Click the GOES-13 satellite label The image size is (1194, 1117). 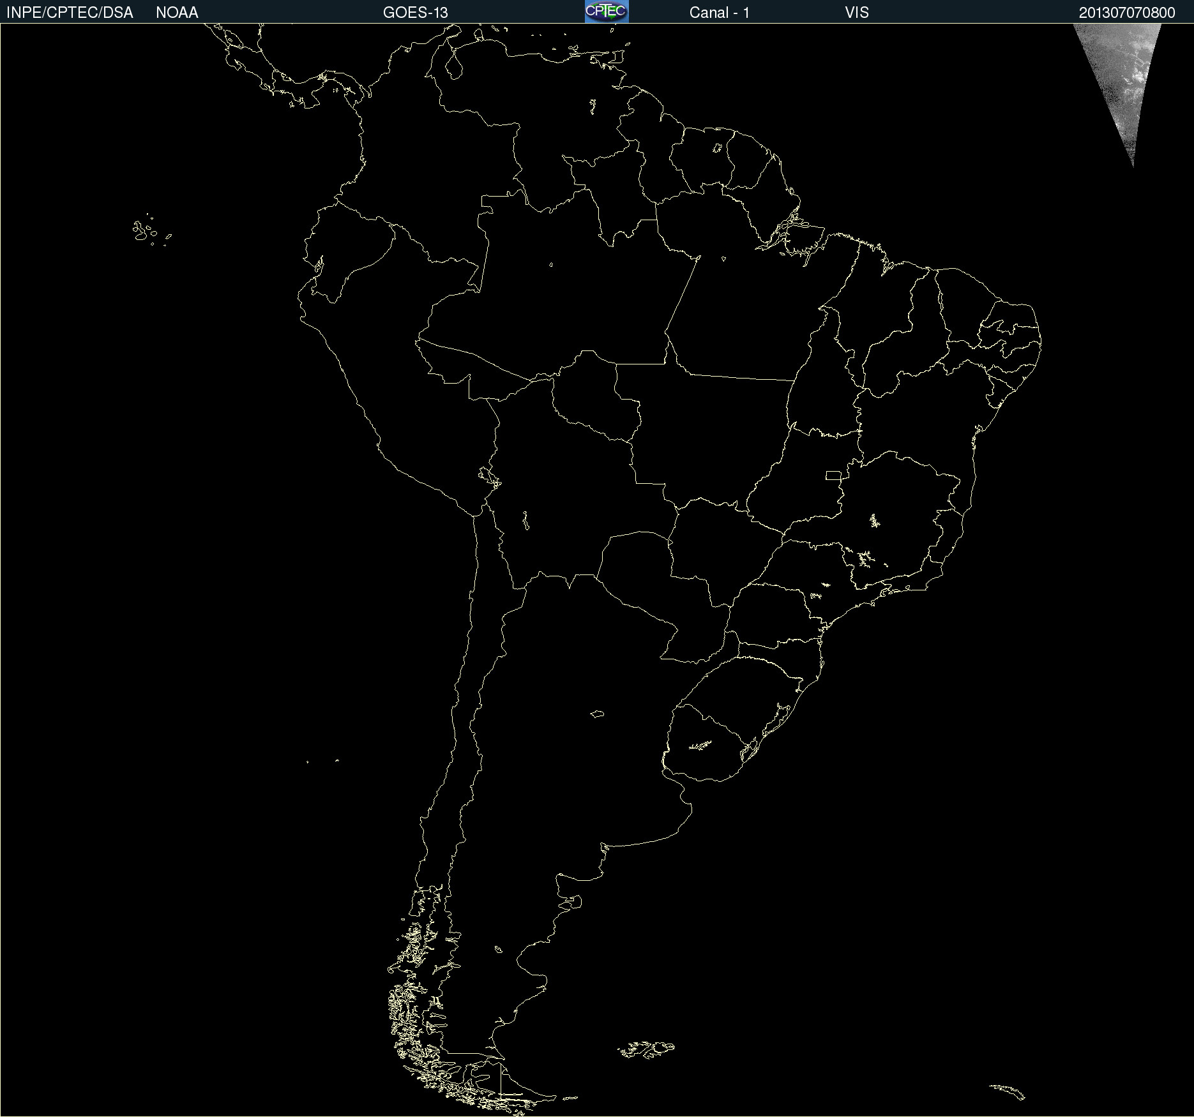pyautogui.click(x=416, y=13)
